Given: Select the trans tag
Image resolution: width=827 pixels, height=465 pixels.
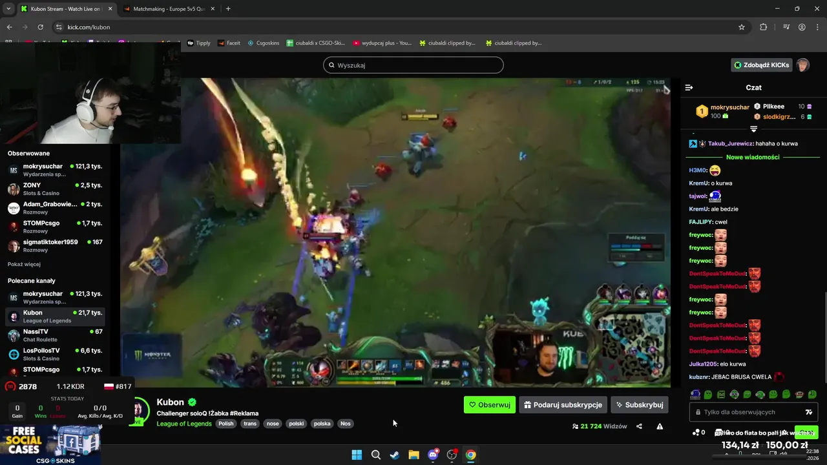Looking at the screenshot, I should point(250,424).
